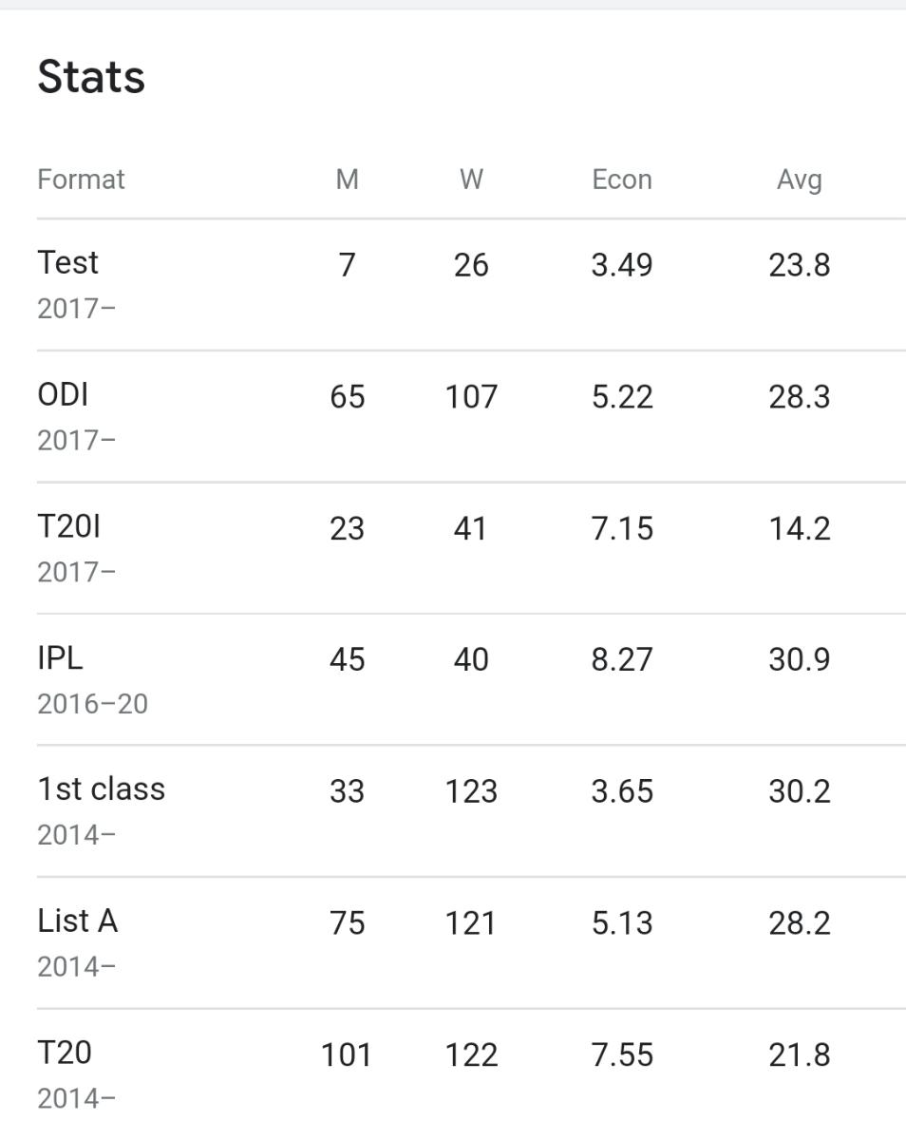The image size is (906, 1140).
Task: Select the T20I format row label
Action: [x=68, y=525]
